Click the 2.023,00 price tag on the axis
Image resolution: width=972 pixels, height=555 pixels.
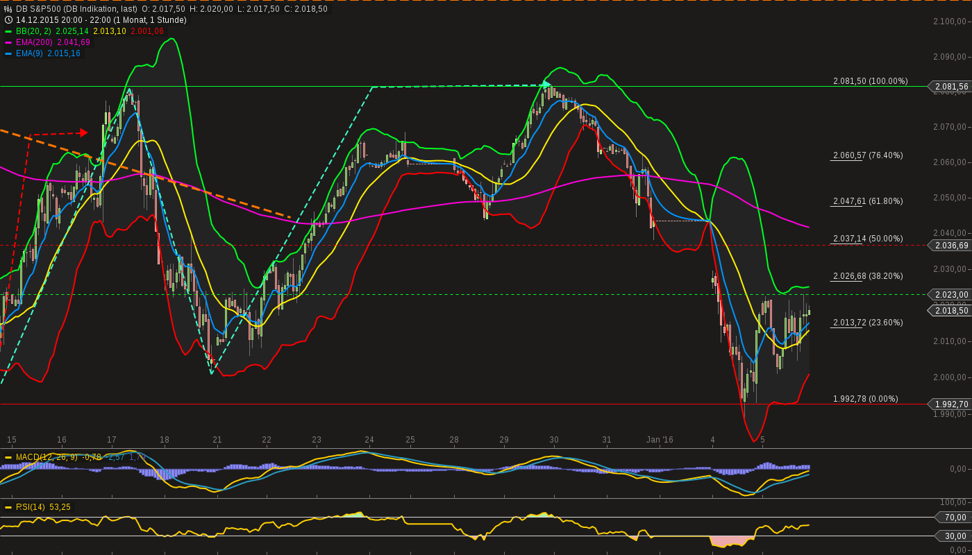tap(950, 295)
